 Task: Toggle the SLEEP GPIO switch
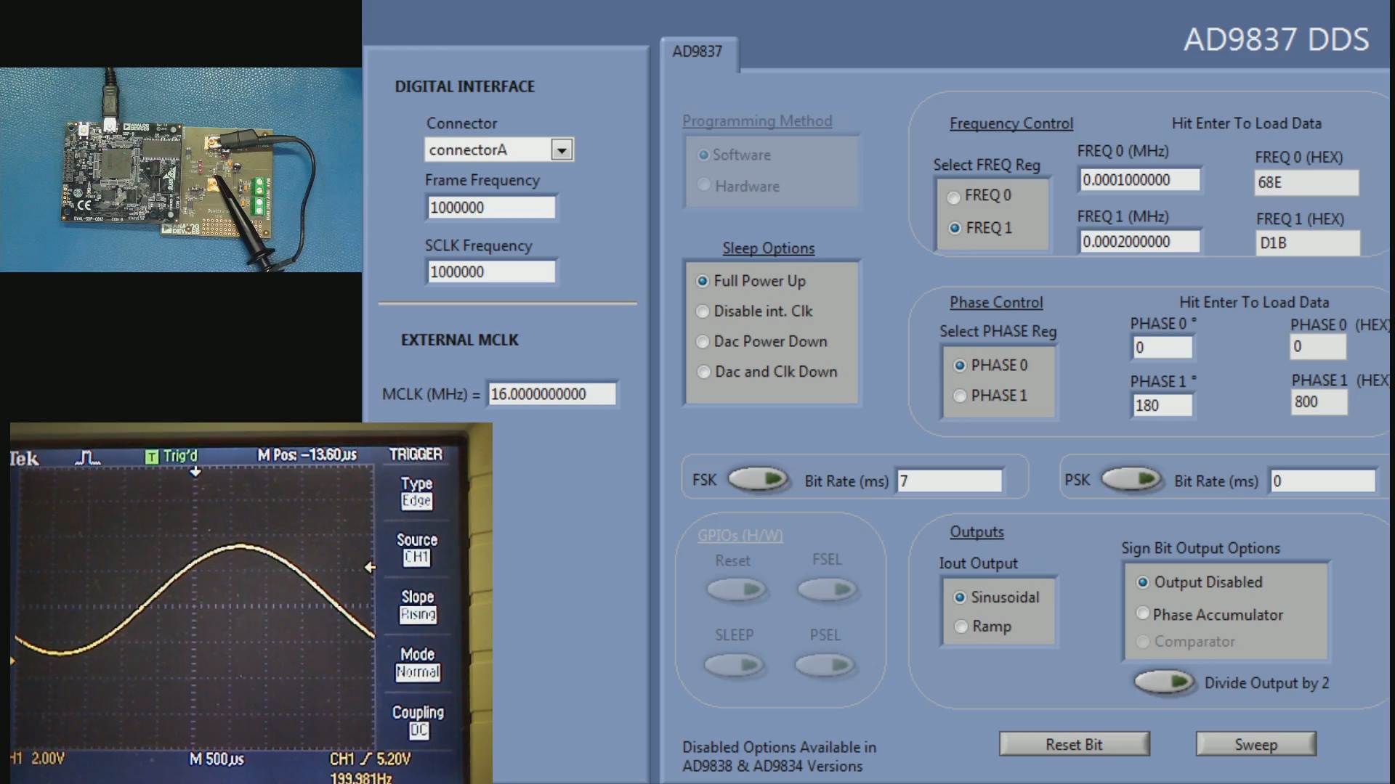click(735, 664)
